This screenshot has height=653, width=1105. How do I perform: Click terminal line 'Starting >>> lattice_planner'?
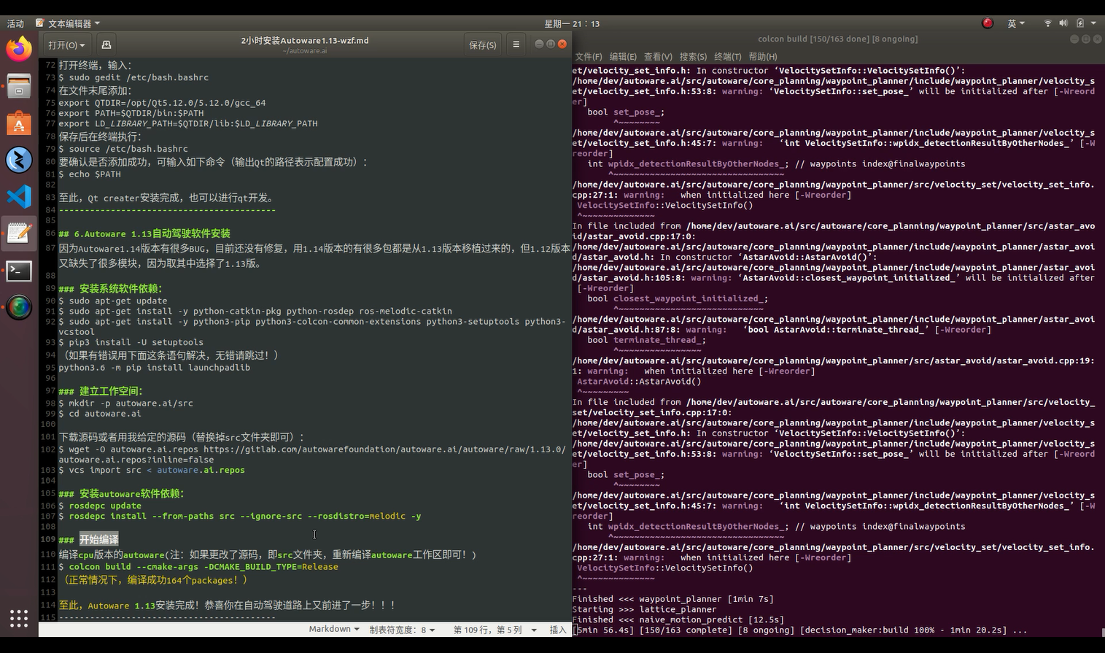[645, 608]
